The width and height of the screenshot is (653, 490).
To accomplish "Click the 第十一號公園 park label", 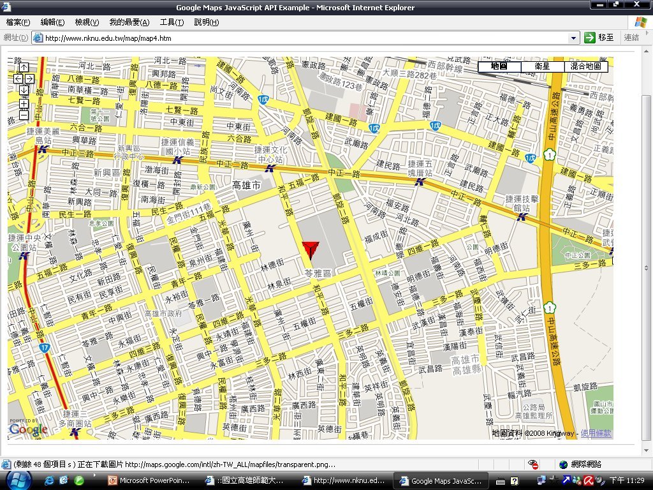I will coord(100,115).
